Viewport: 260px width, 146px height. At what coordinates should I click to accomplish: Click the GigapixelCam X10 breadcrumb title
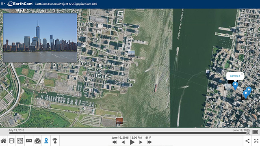pos(85,4)
